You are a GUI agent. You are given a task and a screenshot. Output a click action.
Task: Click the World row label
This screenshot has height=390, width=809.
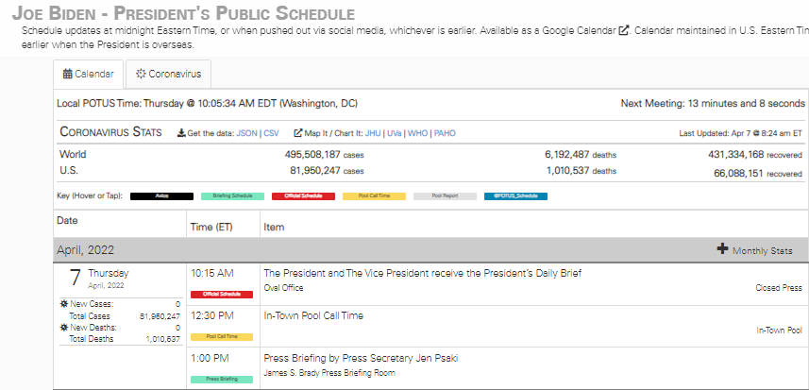pos(73,154)
